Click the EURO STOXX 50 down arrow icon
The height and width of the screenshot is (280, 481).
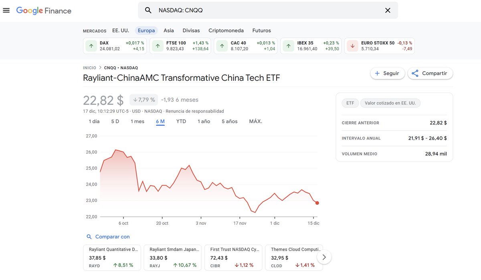click(353, 46)
